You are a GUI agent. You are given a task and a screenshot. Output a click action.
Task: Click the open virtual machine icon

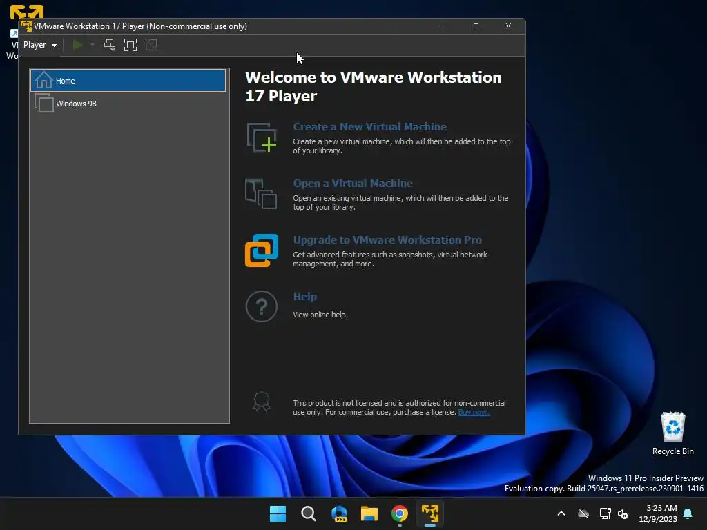(261, 194)
